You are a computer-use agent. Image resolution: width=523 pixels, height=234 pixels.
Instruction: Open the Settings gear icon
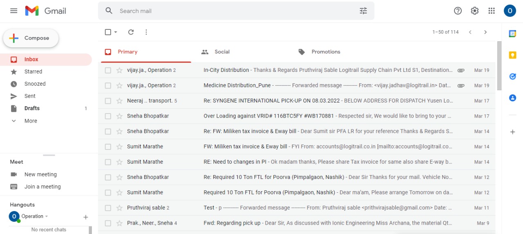click(474, 11)
